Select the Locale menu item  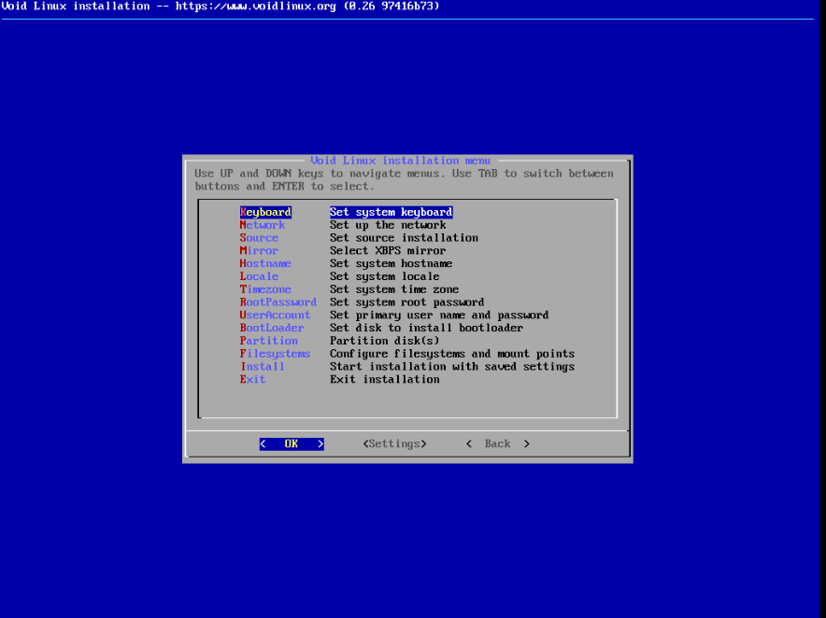point(259,276)
